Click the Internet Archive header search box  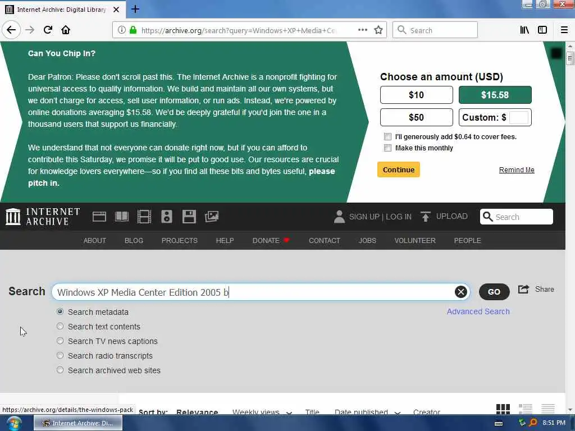point(517,217)
